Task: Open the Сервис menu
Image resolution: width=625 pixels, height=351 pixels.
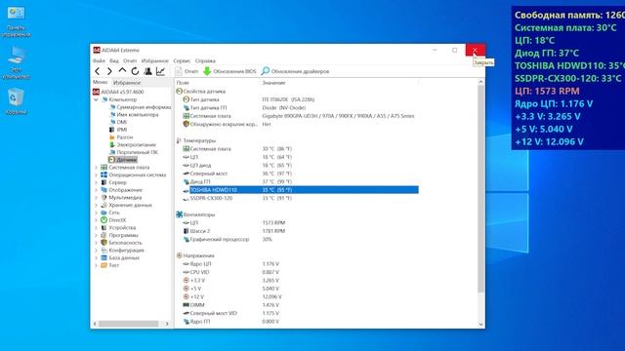Action: (x=182, y=60)
